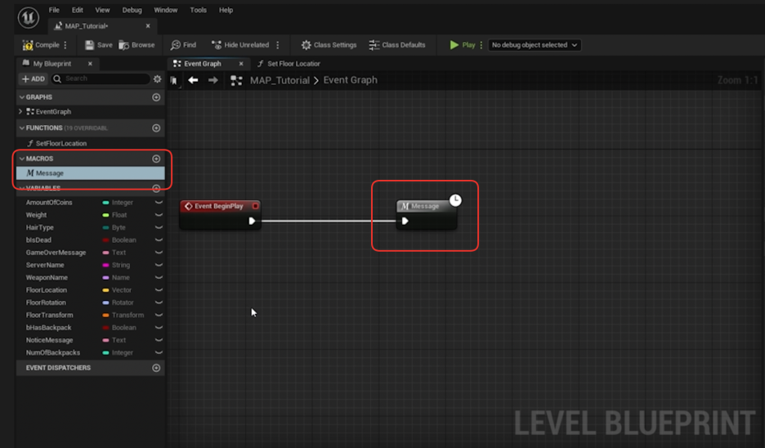
Task: Collapse MACROS section
Action: 21,159
